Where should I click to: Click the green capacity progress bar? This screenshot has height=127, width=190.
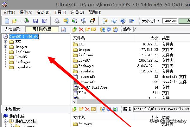pyautogui.click(x=184, y=21)
